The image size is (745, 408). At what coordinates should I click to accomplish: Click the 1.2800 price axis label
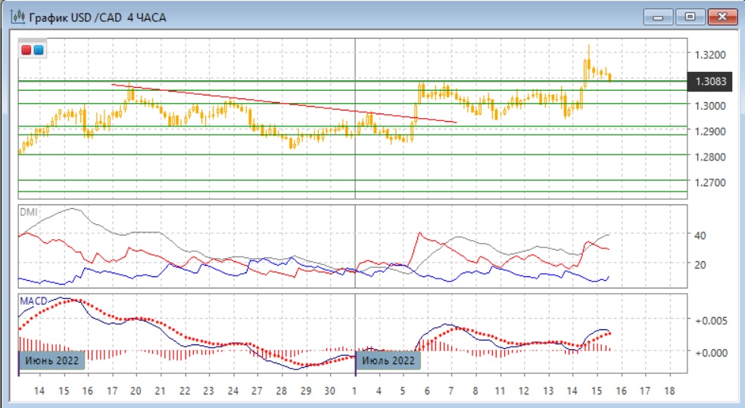[710, 157]
